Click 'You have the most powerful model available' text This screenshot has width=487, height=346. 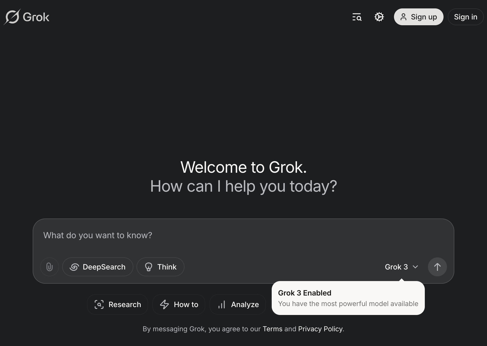pos(348,304)
